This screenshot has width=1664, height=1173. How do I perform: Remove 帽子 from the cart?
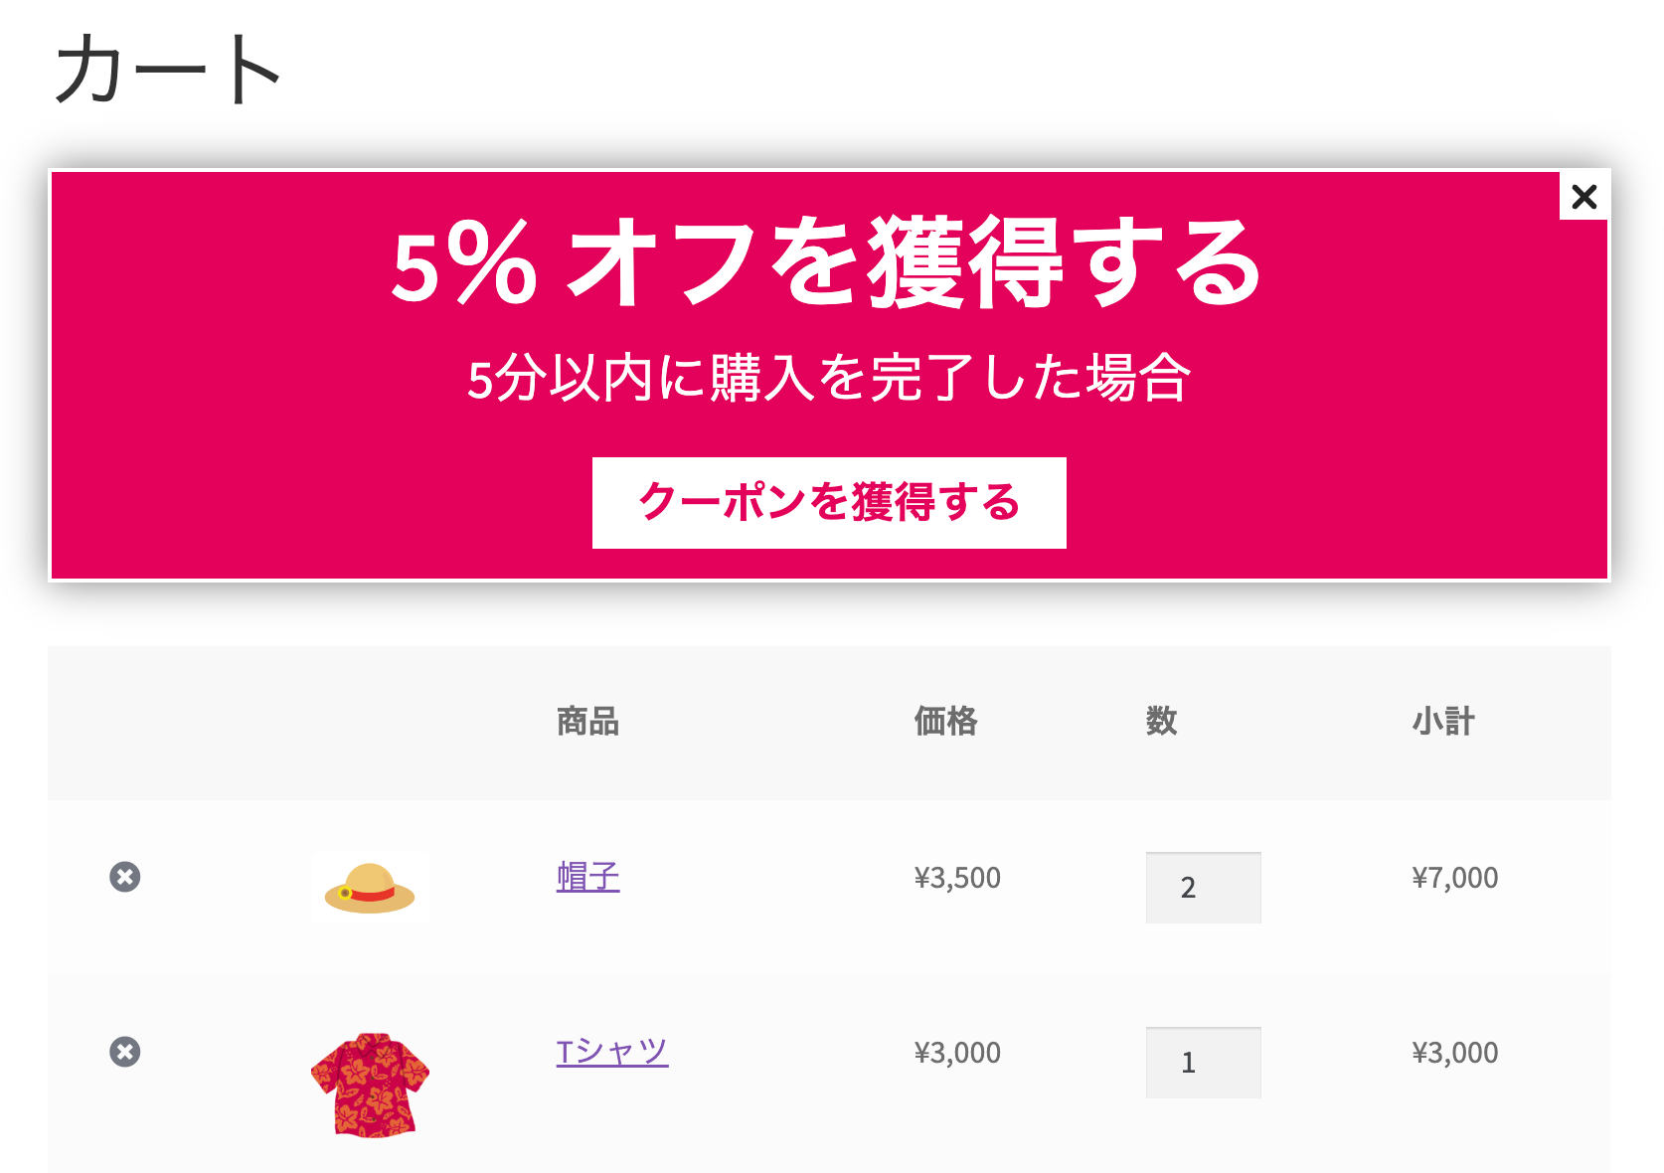tap(125, 877)
